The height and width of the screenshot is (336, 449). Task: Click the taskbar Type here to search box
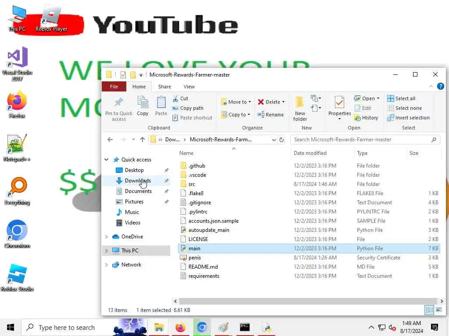tap(85, 327)
